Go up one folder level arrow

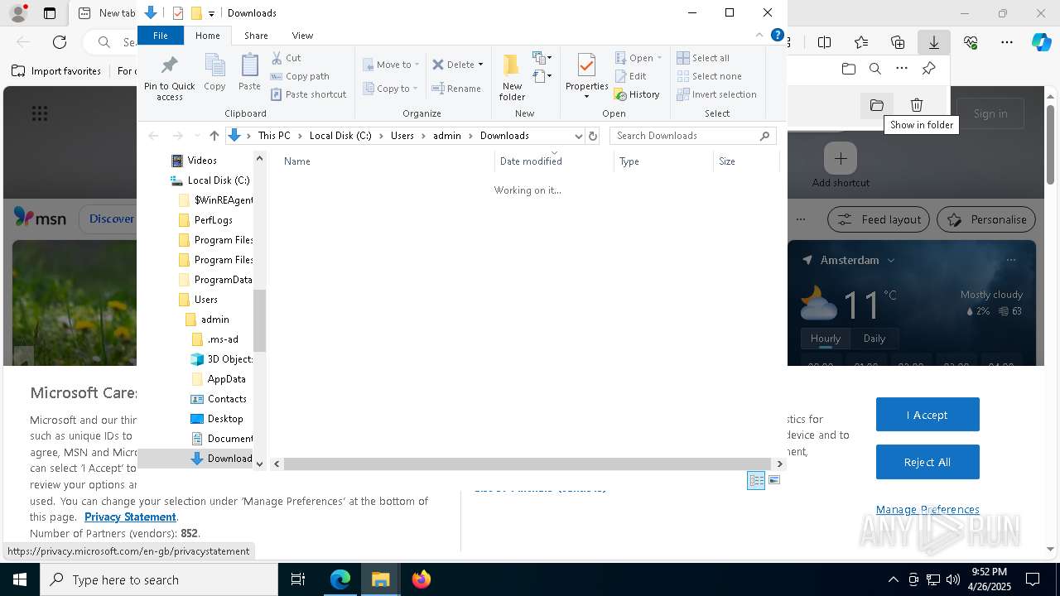[x=214, y=136]
